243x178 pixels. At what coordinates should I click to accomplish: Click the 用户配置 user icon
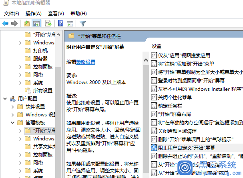click(13, 98)
